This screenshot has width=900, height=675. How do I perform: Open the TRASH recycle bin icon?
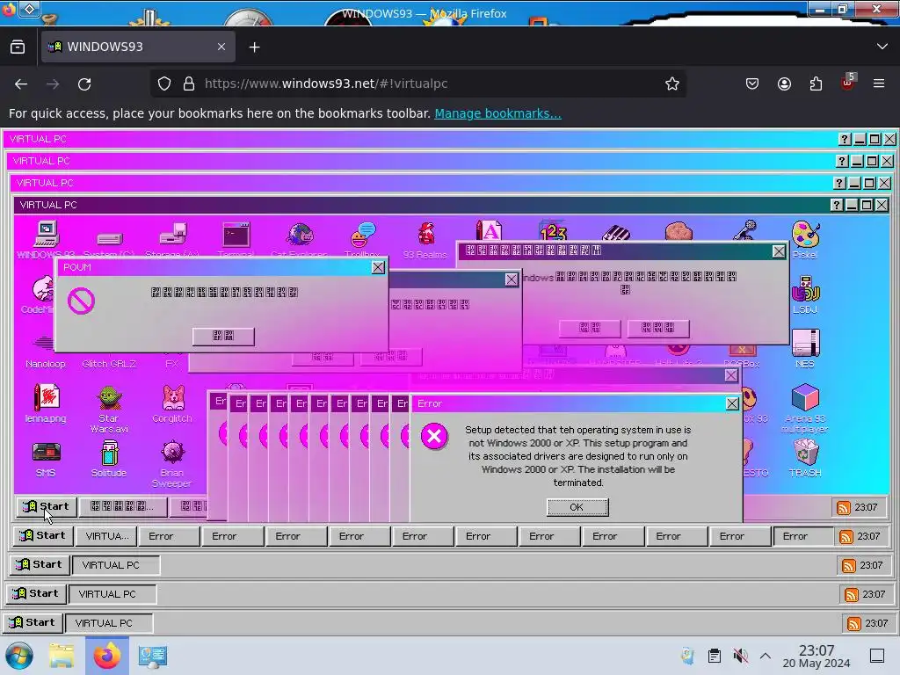coord(805,458)
